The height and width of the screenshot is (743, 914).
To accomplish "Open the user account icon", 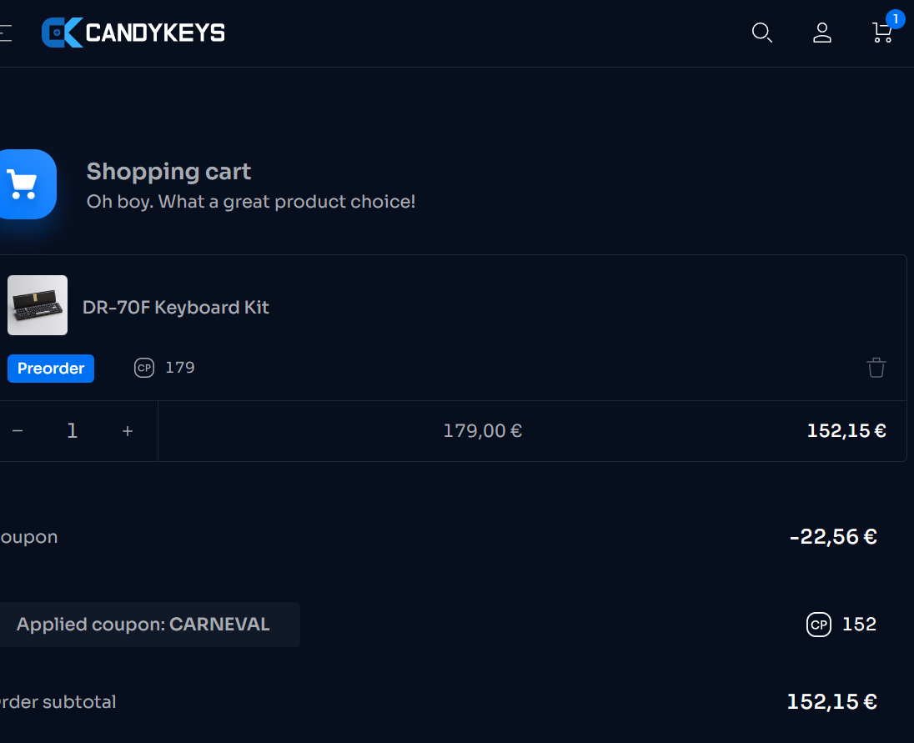I will click(822, 33).
